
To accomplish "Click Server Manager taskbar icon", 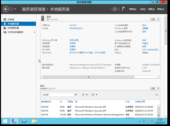I will [x=14, y=121].
